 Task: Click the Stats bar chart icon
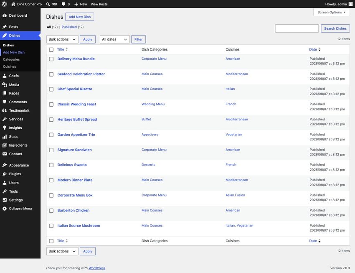coord(5,137)
